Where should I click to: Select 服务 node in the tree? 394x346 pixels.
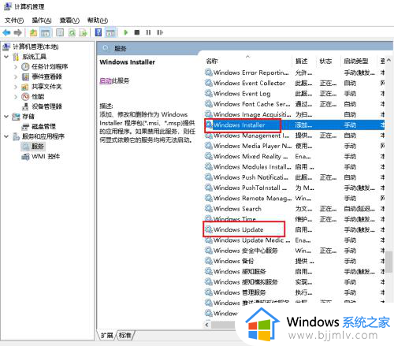tap(38, 147)
